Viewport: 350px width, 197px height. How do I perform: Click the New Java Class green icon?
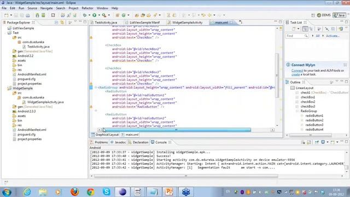[x=124, y=15]
